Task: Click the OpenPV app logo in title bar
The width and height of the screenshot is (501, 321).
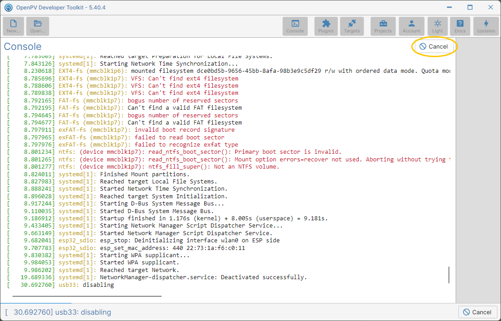Action: tap(9, 7)
